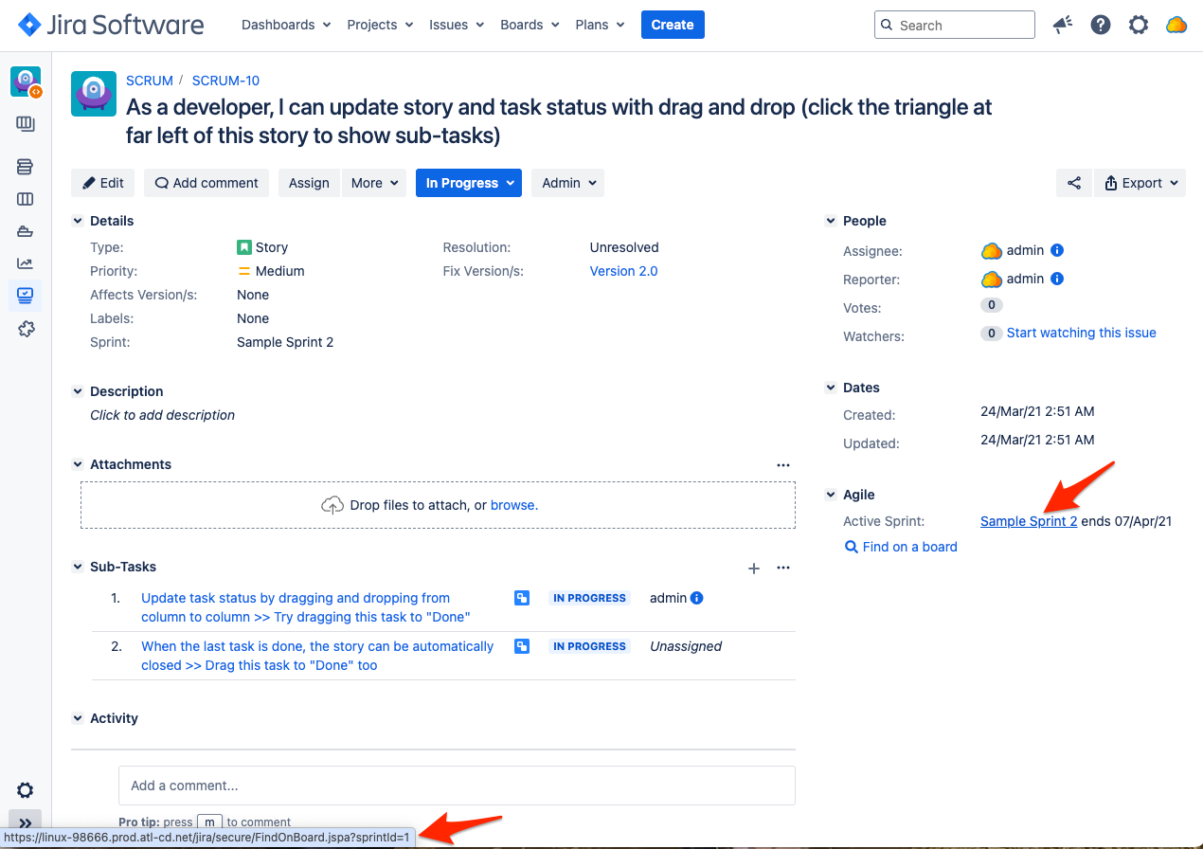Click the 'Add a comment...' field
1203x849 pixels.
click(457, 786)
